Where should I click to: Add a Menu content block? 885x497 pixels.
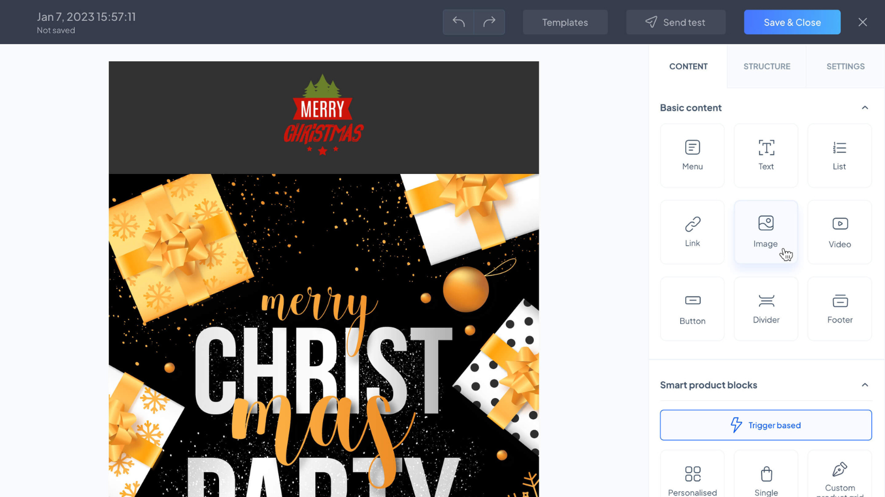692,156
